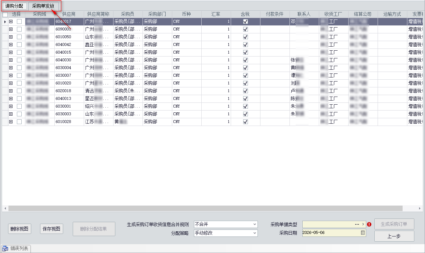The height and width of the screenshot is (253, 425).
Task: Expand the row for supplier 6090001
Action: pos(11,29)
